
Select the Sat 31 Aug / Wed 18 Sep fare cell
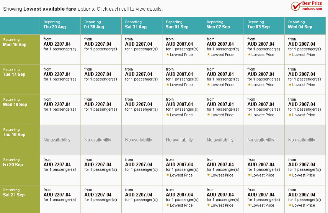click(x=142, y=110)
